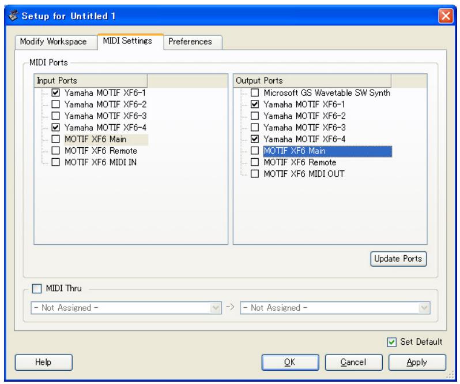Enable the MIDI Thru checkbox
The height and width of the screenshot is (384, 460).
(x=37, y=289)
